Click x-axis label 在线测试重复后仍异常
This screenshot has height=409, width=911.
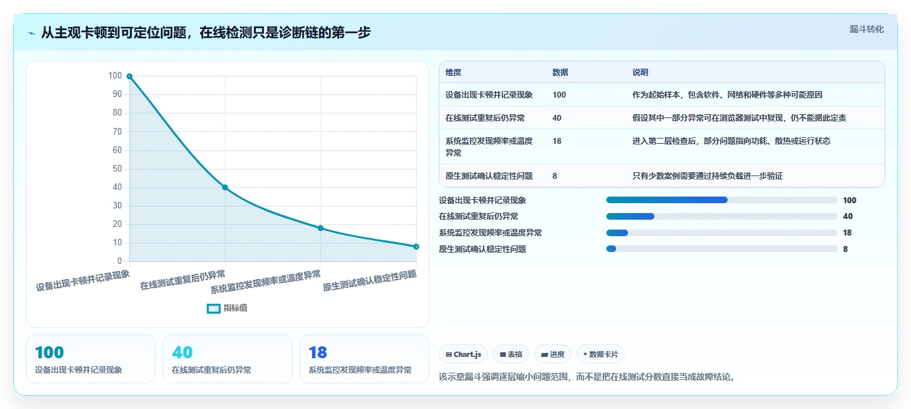point(182,280)
